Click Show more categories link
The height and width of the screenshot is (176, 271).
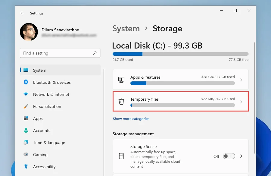point(131,119)
